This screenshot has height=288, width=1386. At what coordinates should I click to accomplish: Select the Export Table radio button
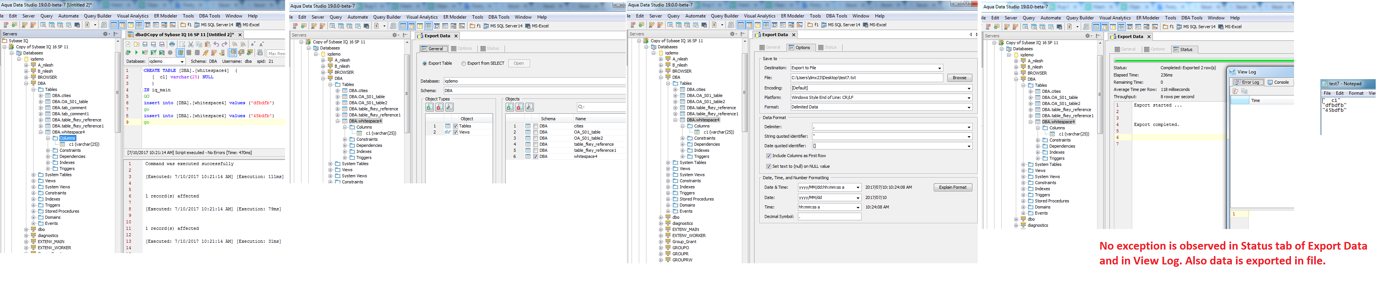[424, 63]
